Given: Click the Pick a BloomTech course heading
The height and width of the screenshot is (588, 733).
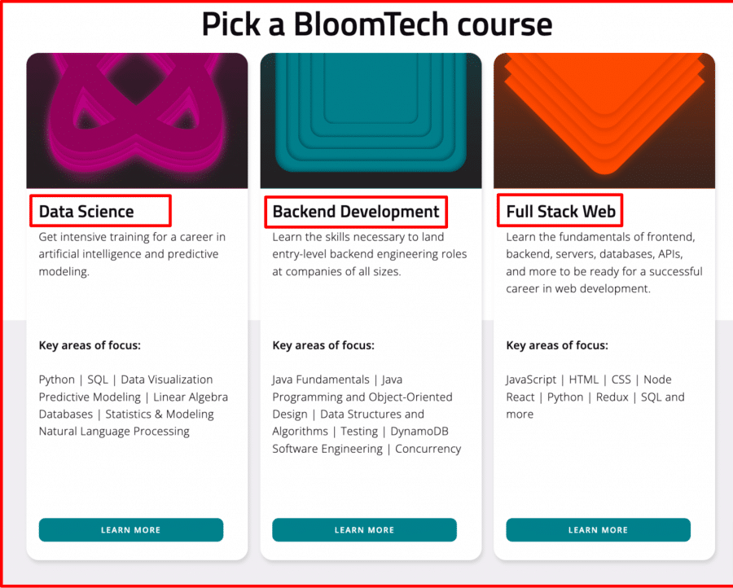Looking at the screenshot, I should coord(377,24).
